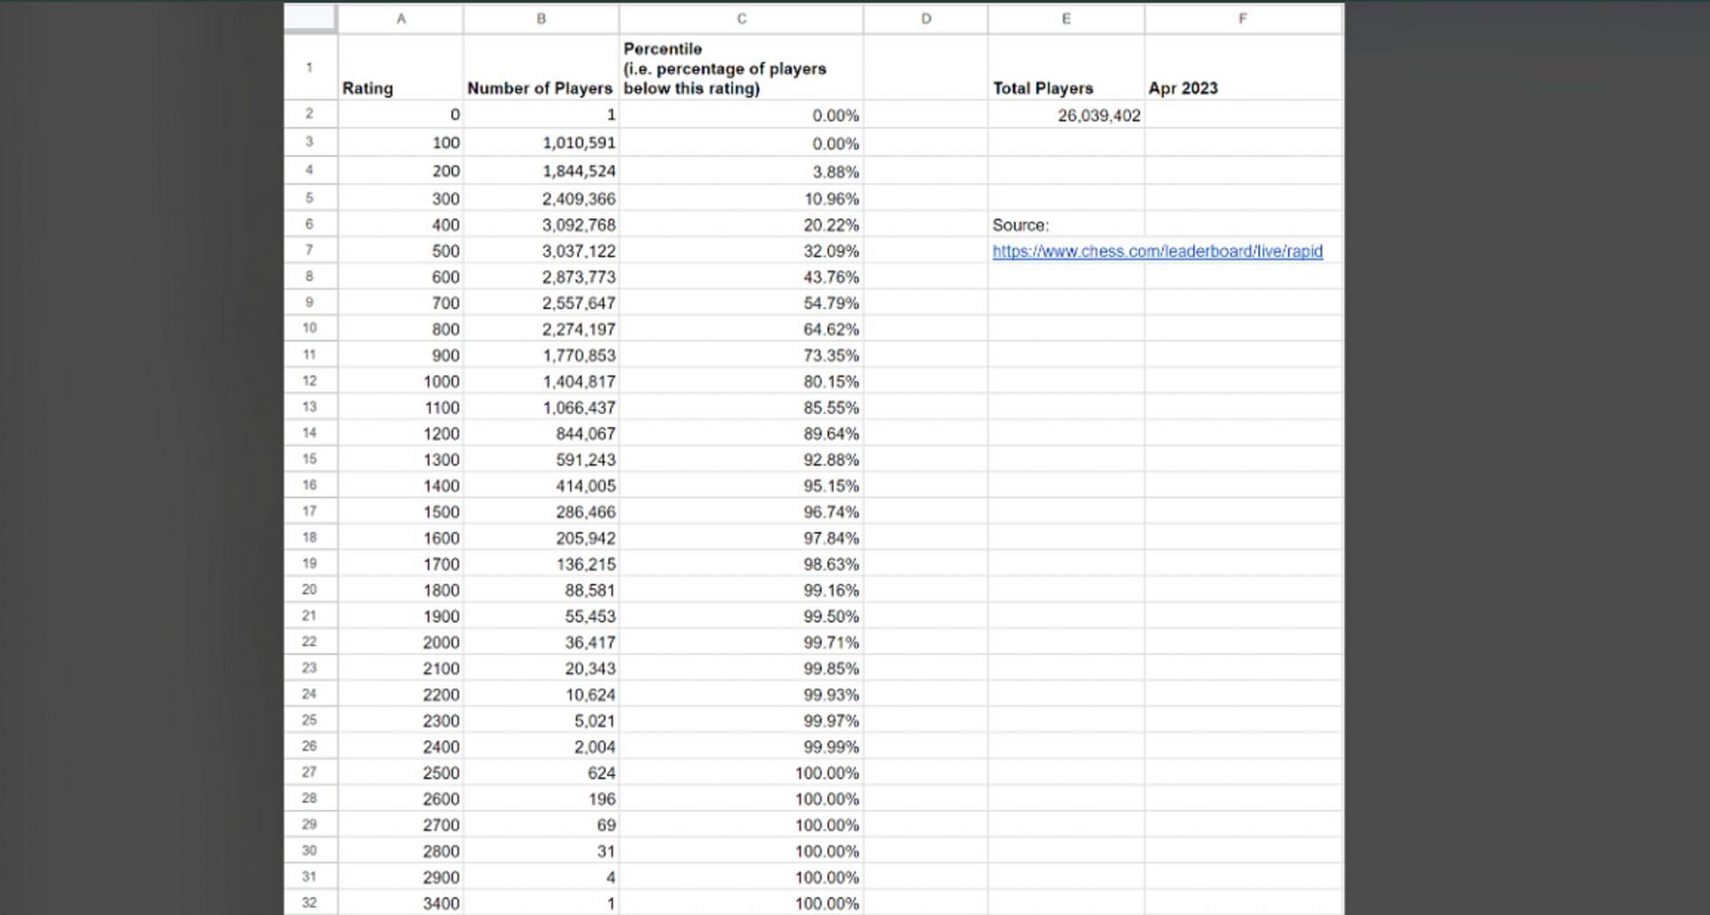Select column C header

coord(741,19)
